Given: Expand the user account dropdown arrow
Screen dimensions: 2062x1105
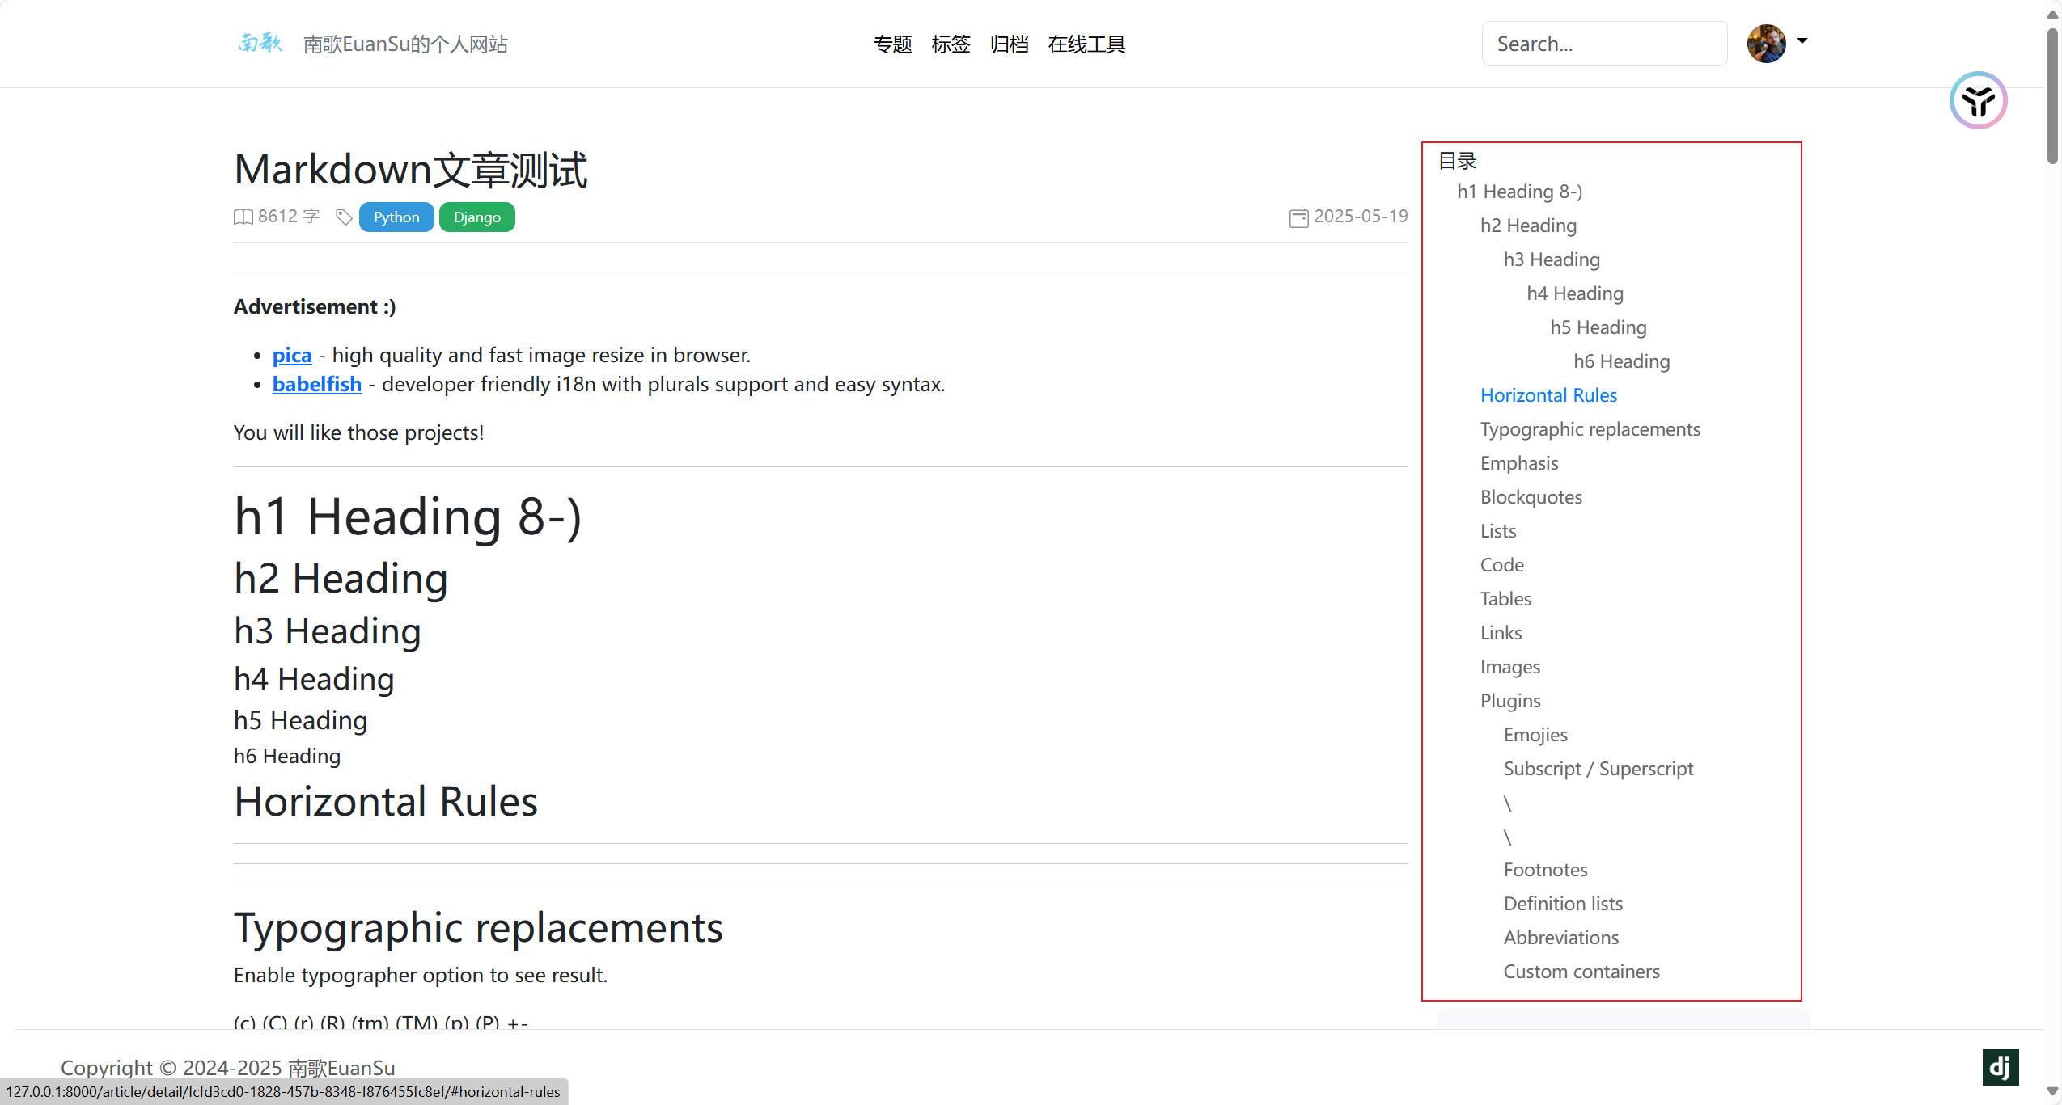Looking at the screenshot, I should [x=1802, y=40].
